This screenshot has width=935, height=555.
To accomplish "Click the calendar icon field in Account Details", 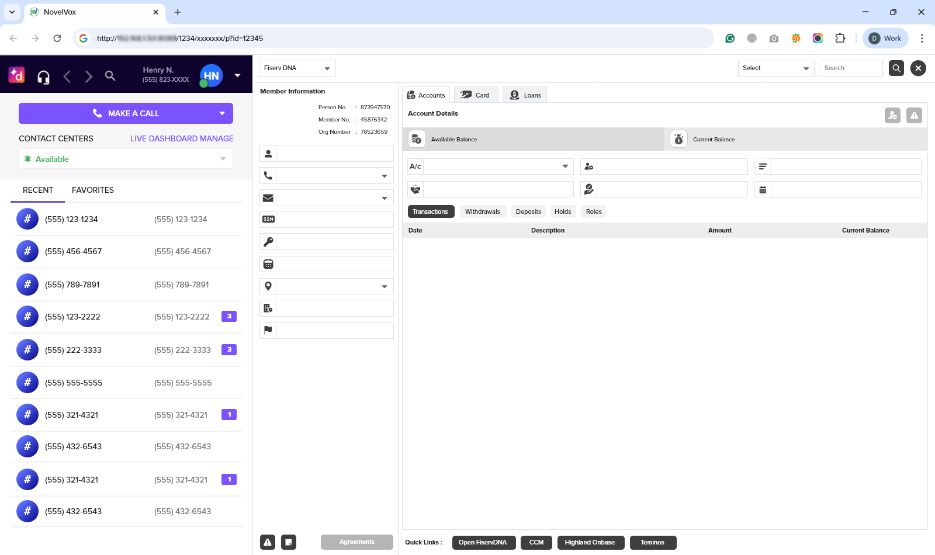I will pyautogui.click(x=846, y=189).
